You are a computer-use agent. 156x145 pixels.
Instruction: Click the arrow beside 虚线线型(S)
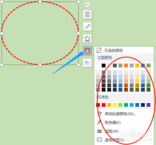coord(150,139)
